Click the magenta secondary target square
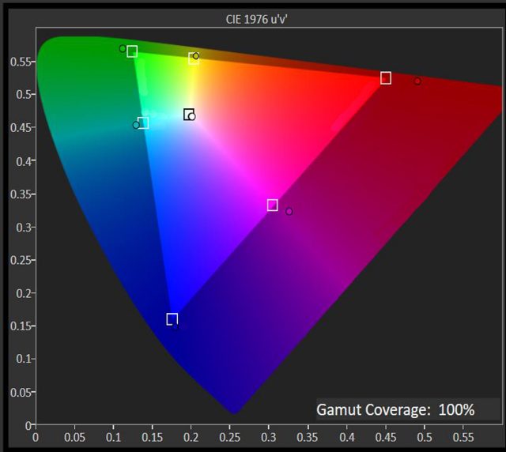The image size is (506, 452). [273, 205]
